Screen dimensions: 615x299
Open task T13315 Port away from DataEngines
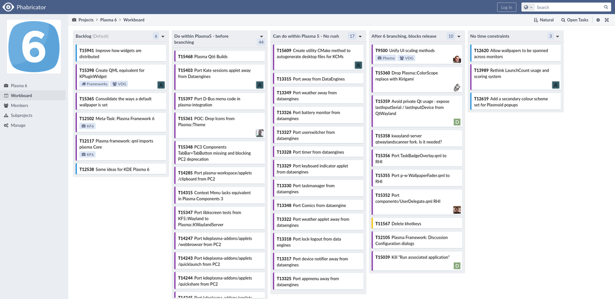[319, 79]
